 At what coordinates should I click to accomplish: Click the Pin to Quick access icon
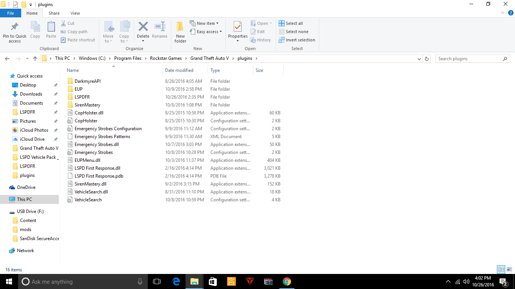pyautogui.click(x=15, y=27)
